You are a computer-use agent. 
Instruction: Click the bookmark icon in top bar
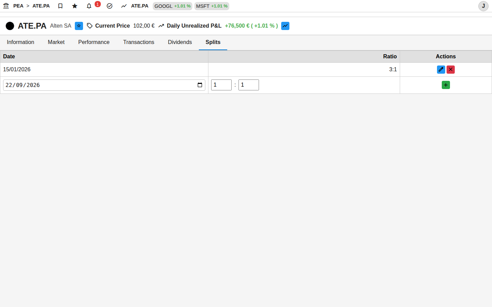tap(60, 6)
